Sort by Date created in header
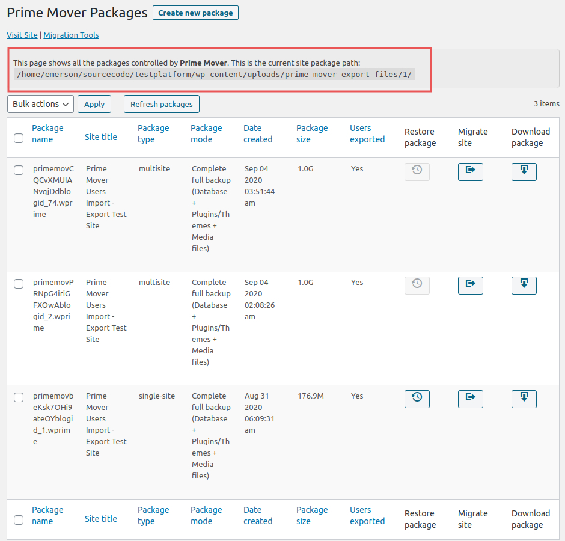 (258, 133)
